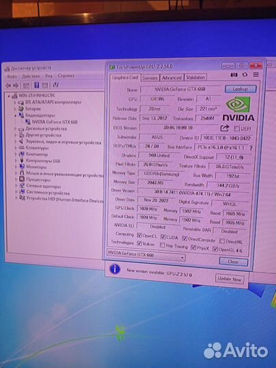Click the console tree toggle icon in Device Manager toolbar
This screenshot has height=368, width=276.
[26, 85]
